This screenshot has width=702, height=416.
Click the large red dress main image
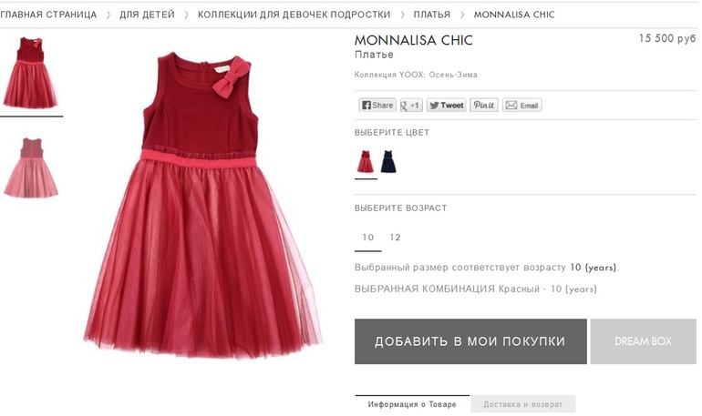click(x=202, y=206)
